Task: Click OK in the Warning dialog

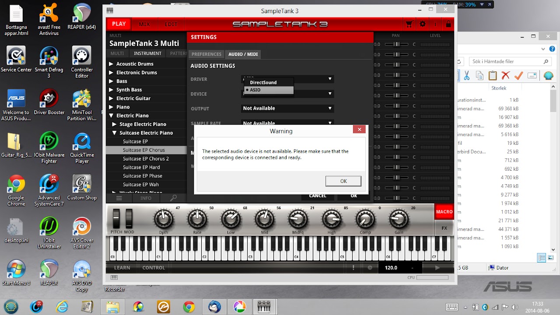Action: tap(343, 181)
